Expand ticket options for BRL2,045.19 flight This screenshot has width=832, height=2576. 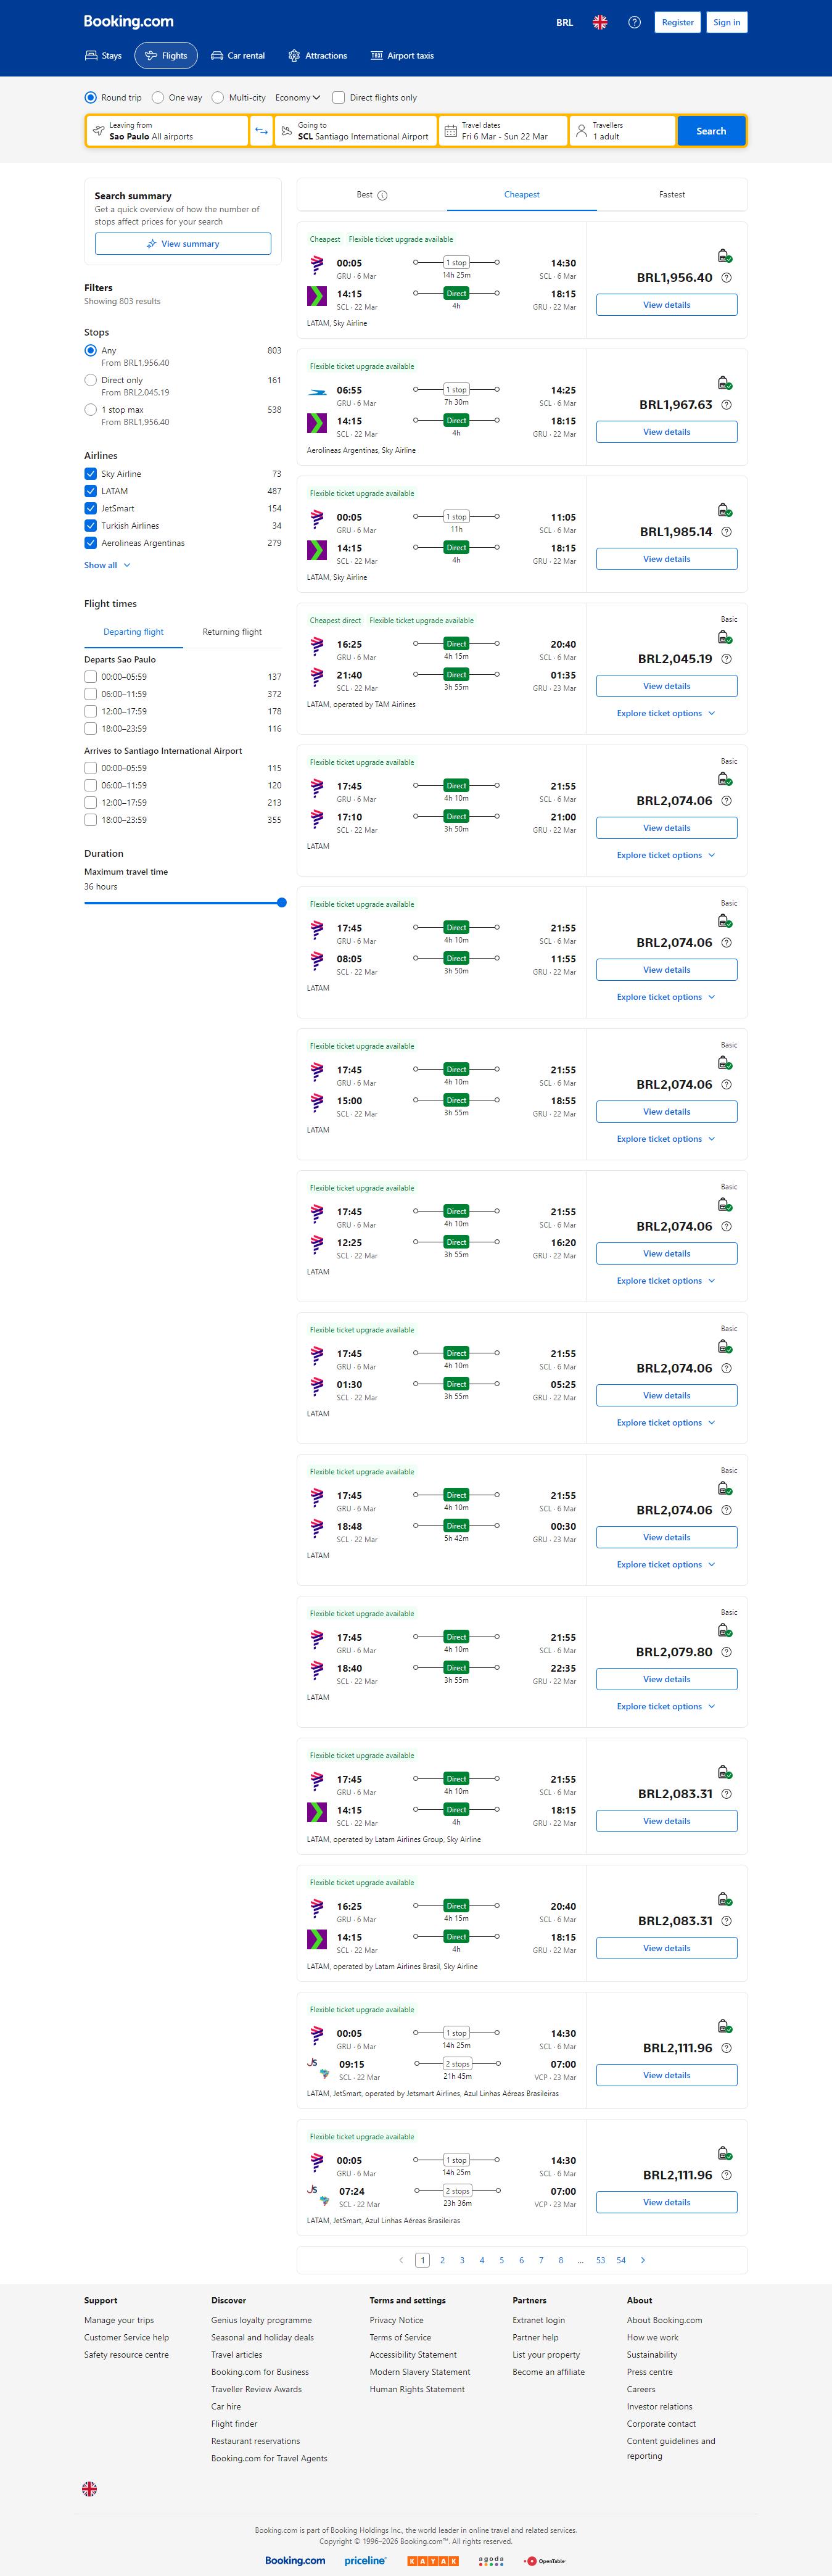tap(666, 714)
